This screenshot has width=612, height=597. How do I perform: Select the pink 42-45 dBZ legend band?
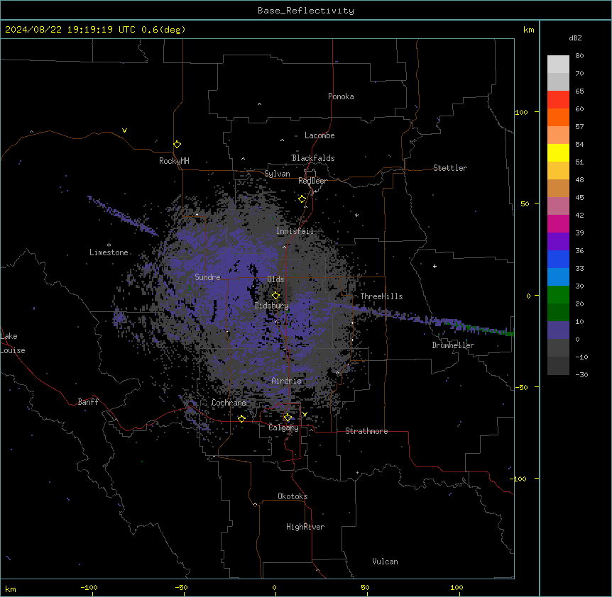click(558, 206)
